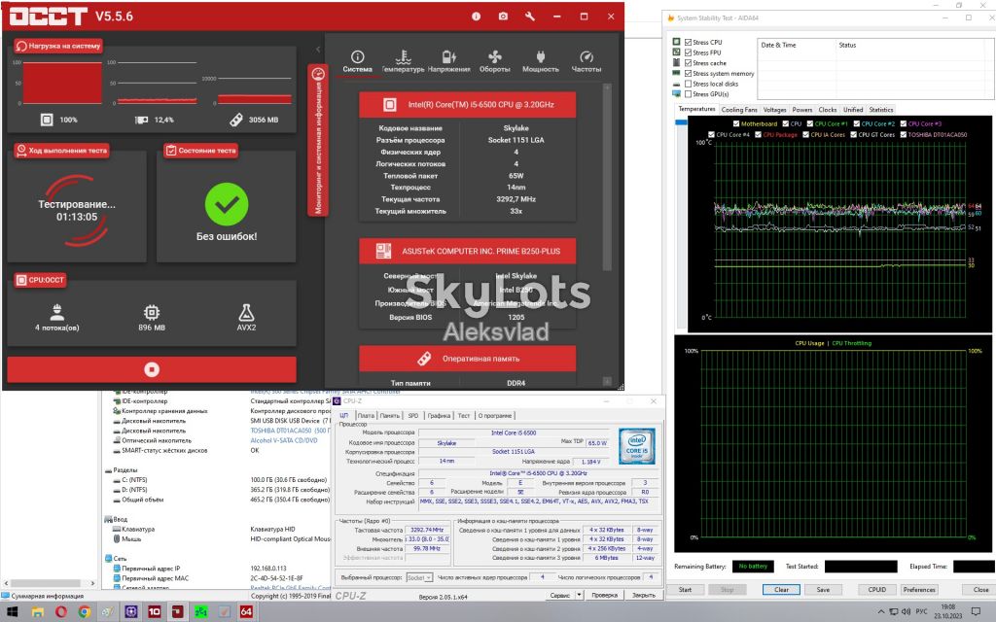Open the AIDA64 Clocks tab
The image size is (996, 622).
click(x=828, y=110)
